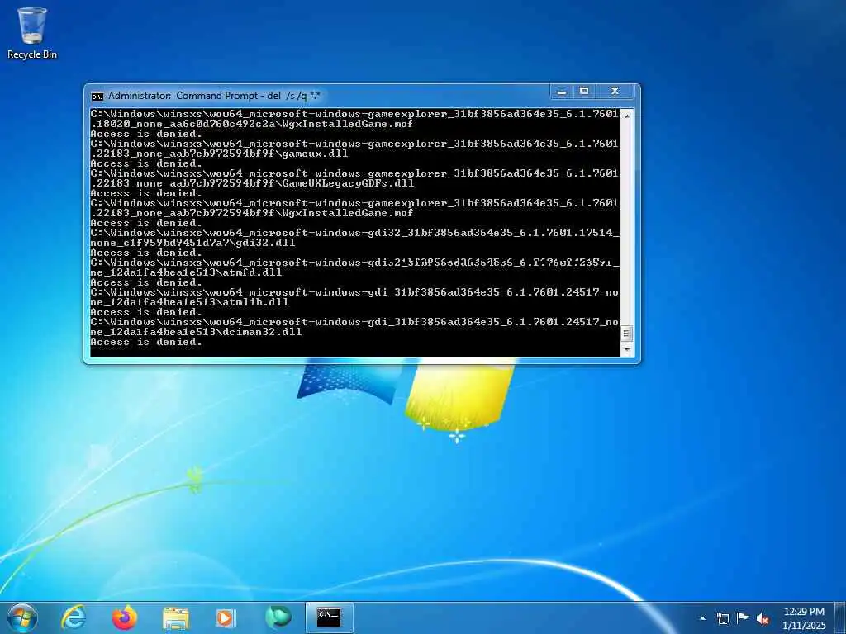
Task: Click the green round taskbar app icon
Action: (x=278, y=617)
